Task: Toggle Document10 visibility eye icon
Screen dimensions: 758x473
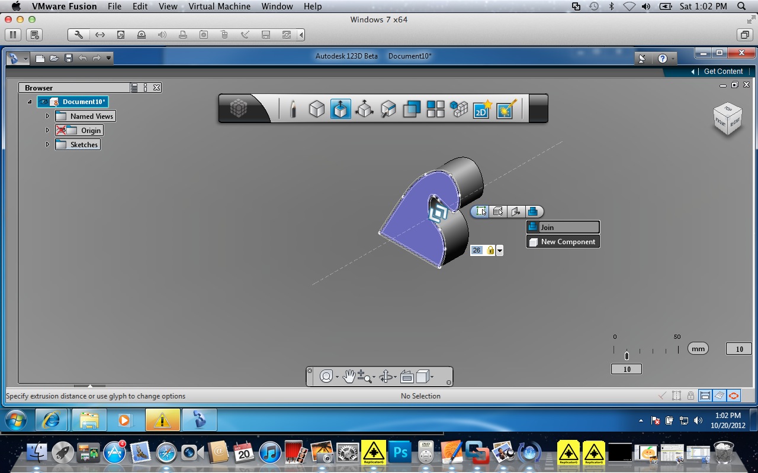Action: 44,102
